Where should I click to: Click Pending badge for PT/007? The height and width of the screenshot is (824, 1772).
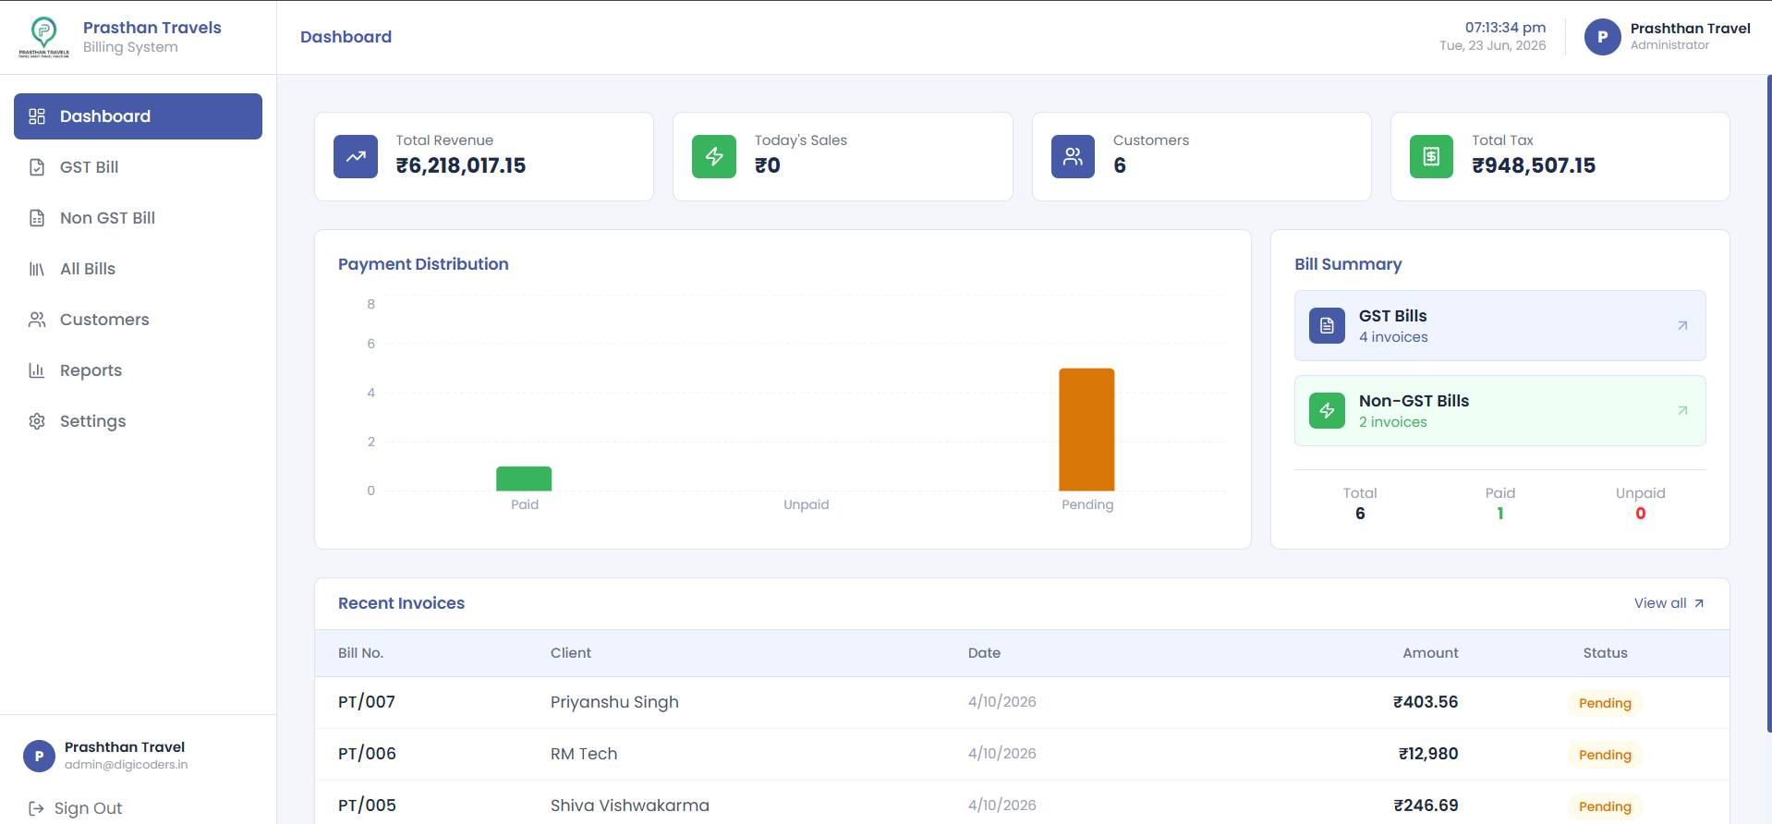coord(1605,703)
